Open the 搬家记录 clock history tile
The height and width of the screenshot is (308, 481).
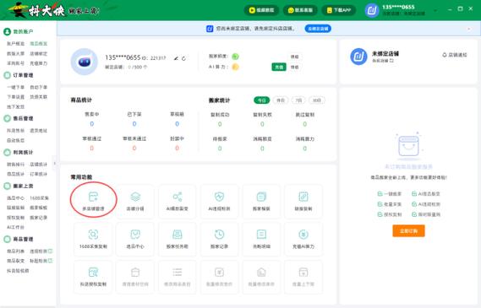pos(219,239)
